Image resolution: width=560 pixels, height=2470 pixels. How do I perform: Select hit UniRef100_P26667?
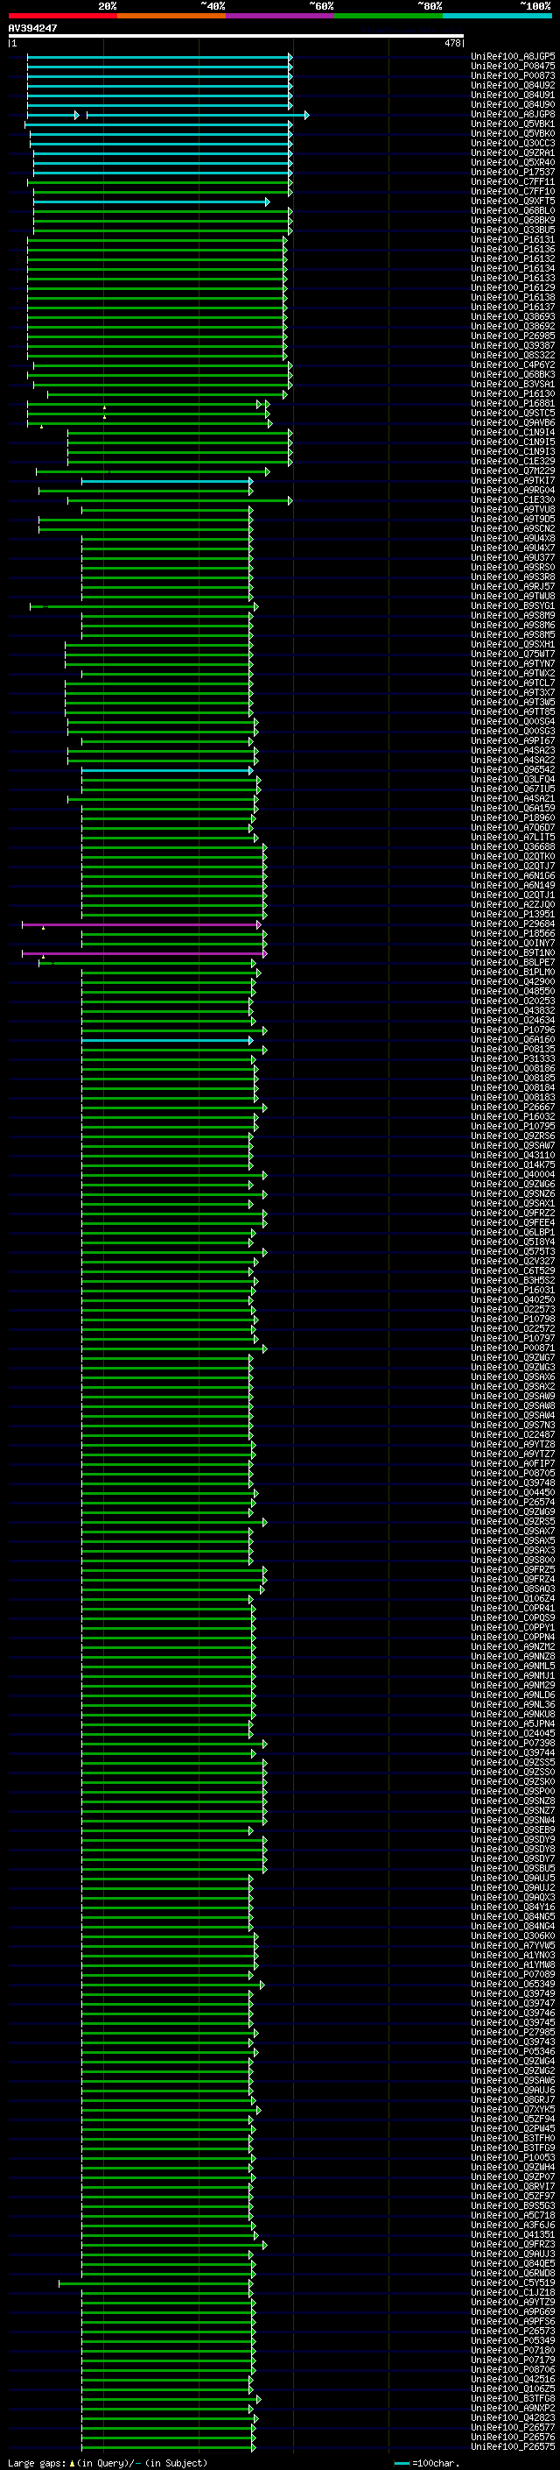pyautogui.click(x=513, y=1107)
